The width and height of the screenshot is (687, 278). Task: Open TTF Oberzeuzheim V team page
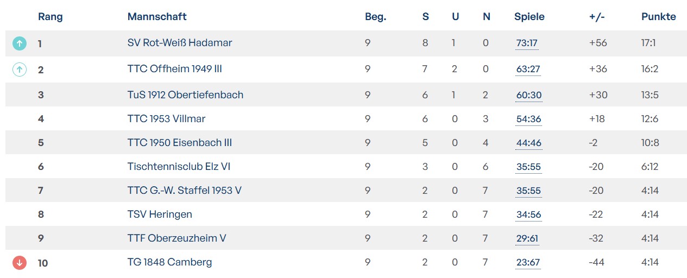coord(177,238)
